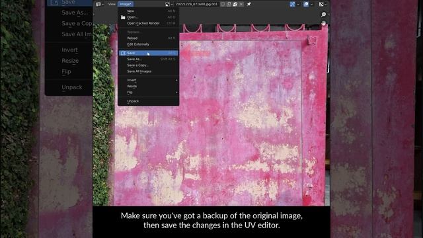Viewport: 423px width, 238px height.
Task: Click the new image copy icon
Action: click(229, 4)
